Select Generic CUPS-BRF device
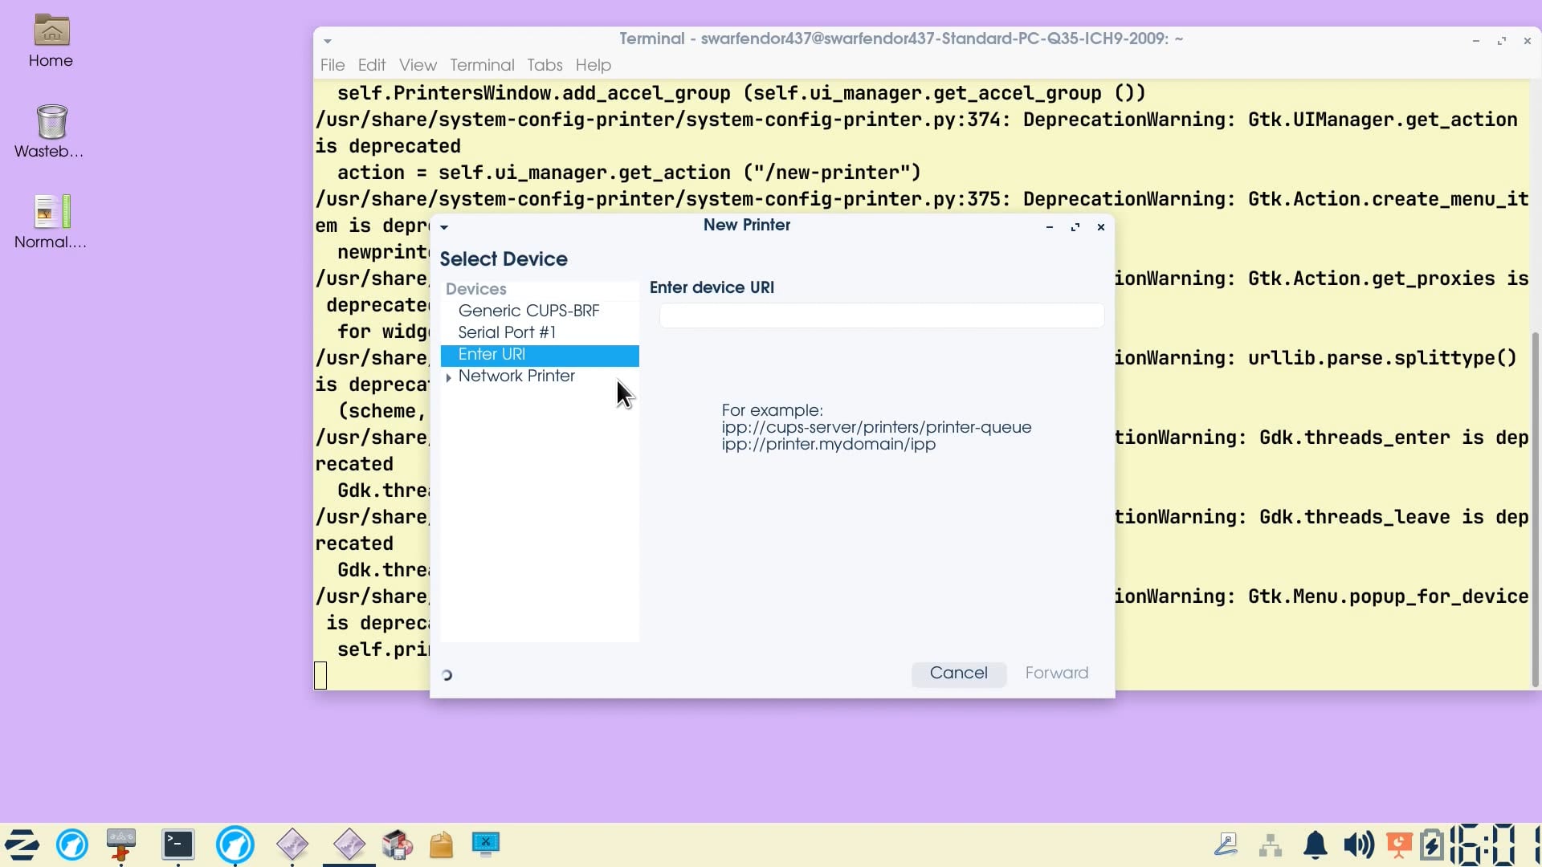 pyautogui.click(x=528, y=311)
